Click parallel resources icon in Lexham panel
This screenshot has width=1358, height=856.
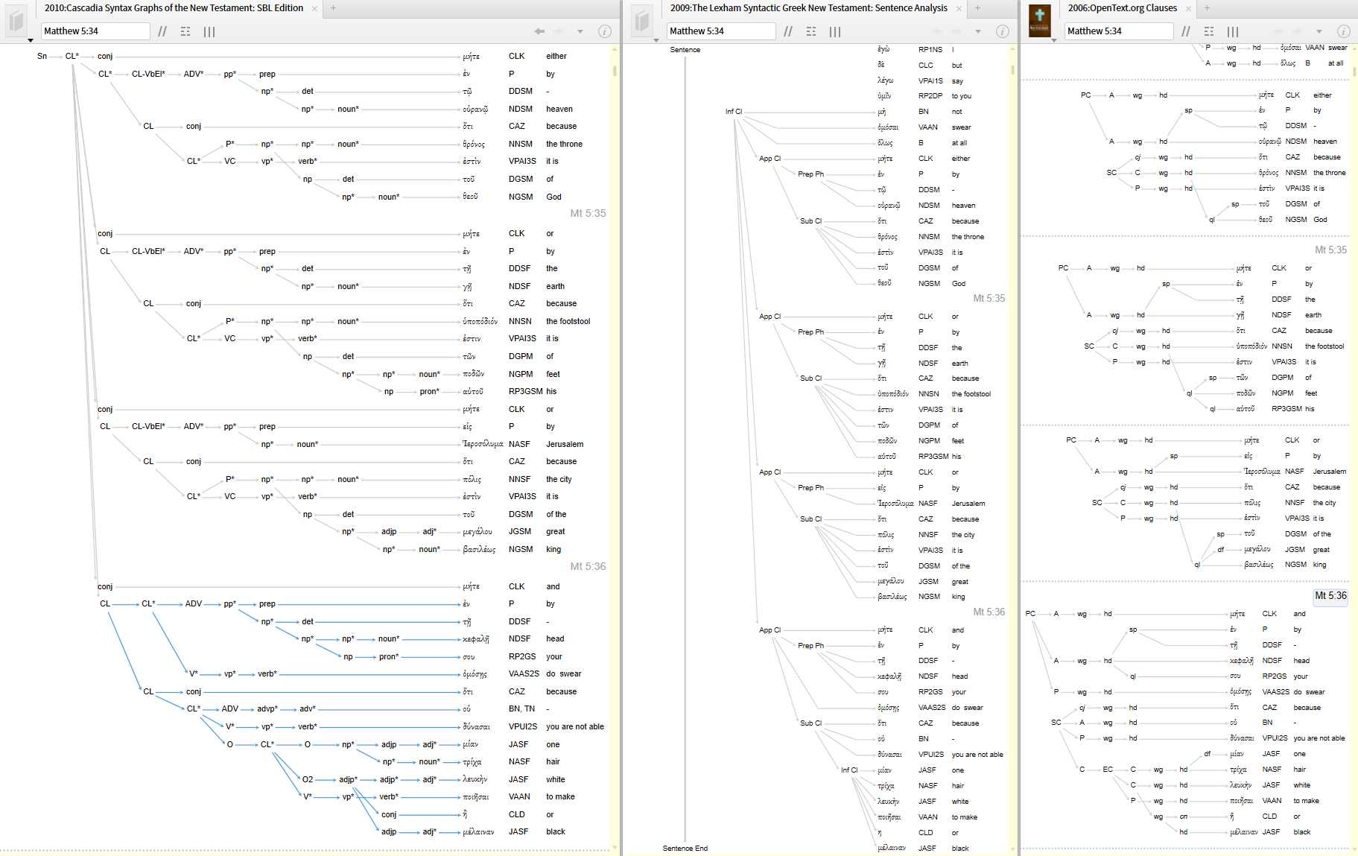[x=788, y=31]
